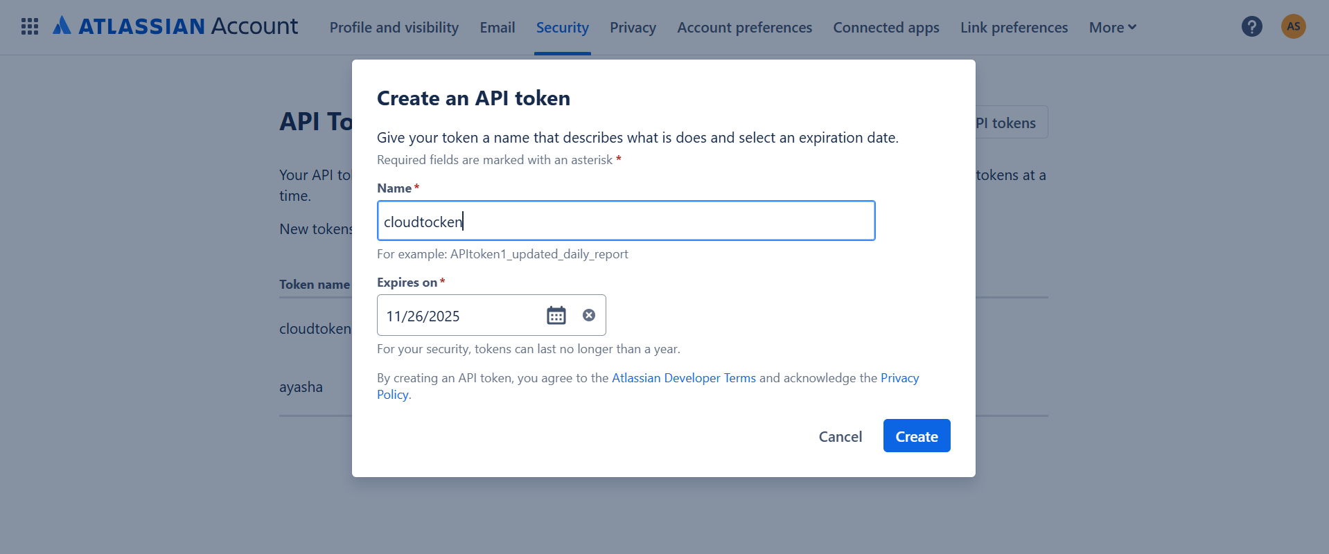This screenshot has width=1329, height=554.
Task: Open the Help question mark icon
Action: pos(1251,27)
